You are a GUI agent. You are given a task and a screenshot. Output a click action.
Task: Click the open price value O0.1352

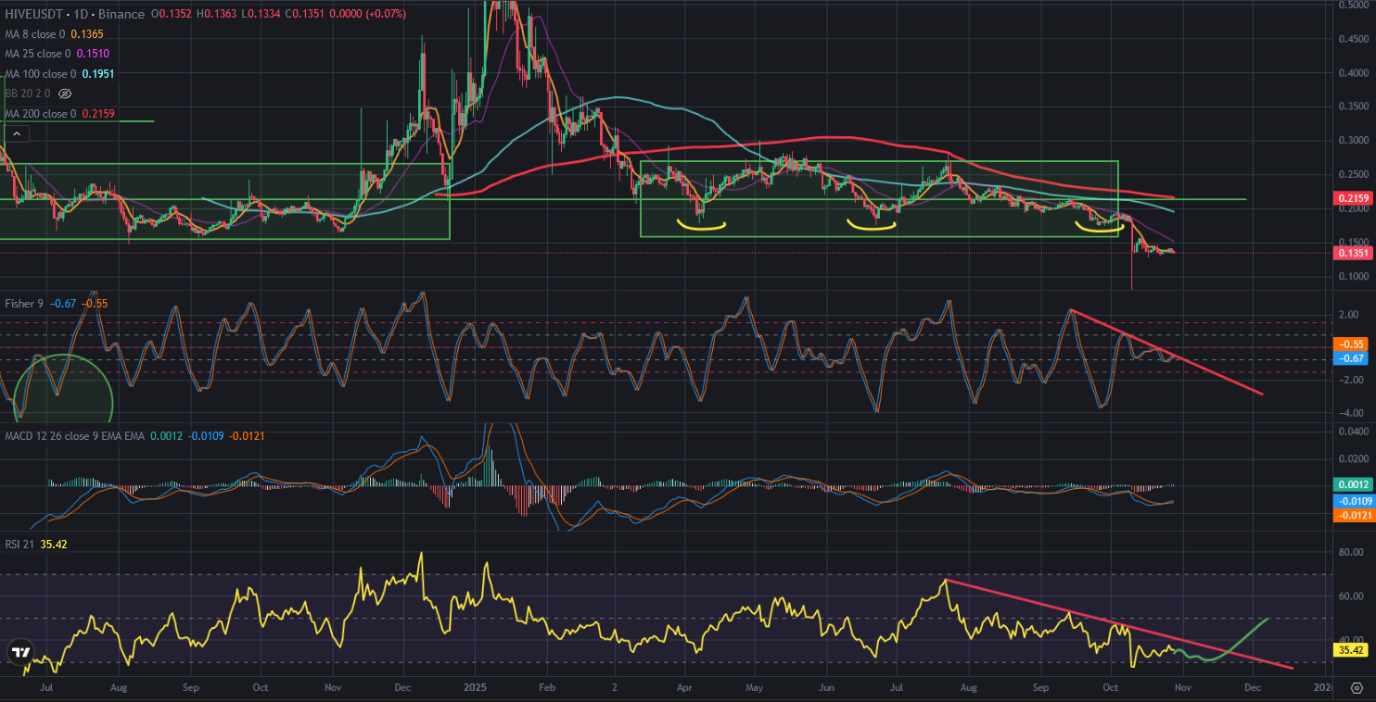[173, 14]
